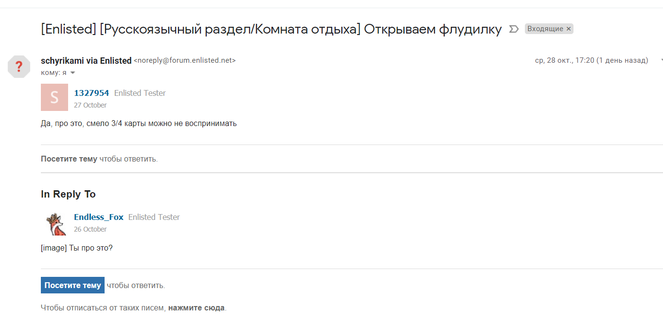Click the Endless_Fox fox avatar image

coord(55,223)
